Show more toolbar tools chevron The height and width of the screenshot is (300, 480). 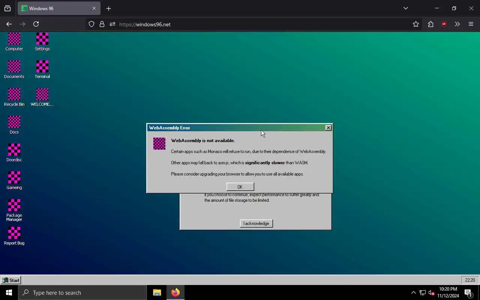tap(457, 24)
